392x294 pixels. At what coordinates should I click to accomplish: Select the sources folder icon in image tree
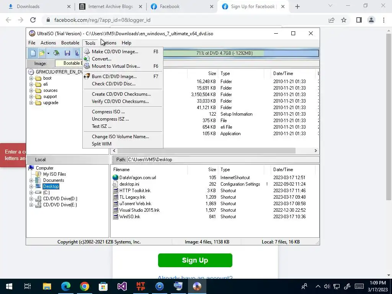click(38, 90)
